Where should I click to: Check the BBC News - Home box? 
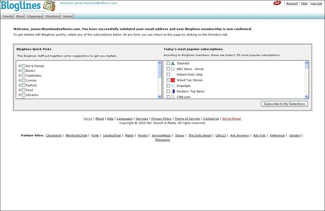click(x=168, y=69)
